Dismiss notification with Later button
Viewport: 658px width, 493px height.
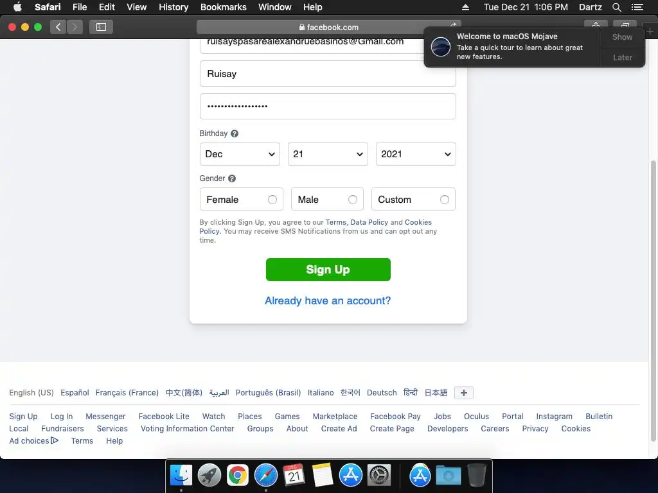click(622, 57)
